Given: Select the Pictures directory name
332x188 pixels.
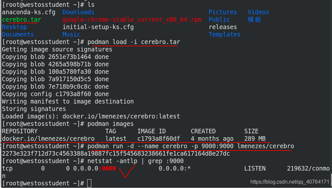Looking at the screenshot, I should [x=223, y=12].
